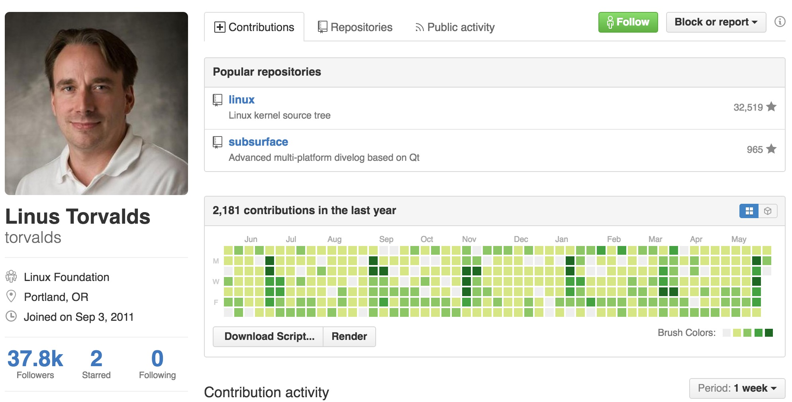Click the star icon next to 965

[x=771, y=149]
